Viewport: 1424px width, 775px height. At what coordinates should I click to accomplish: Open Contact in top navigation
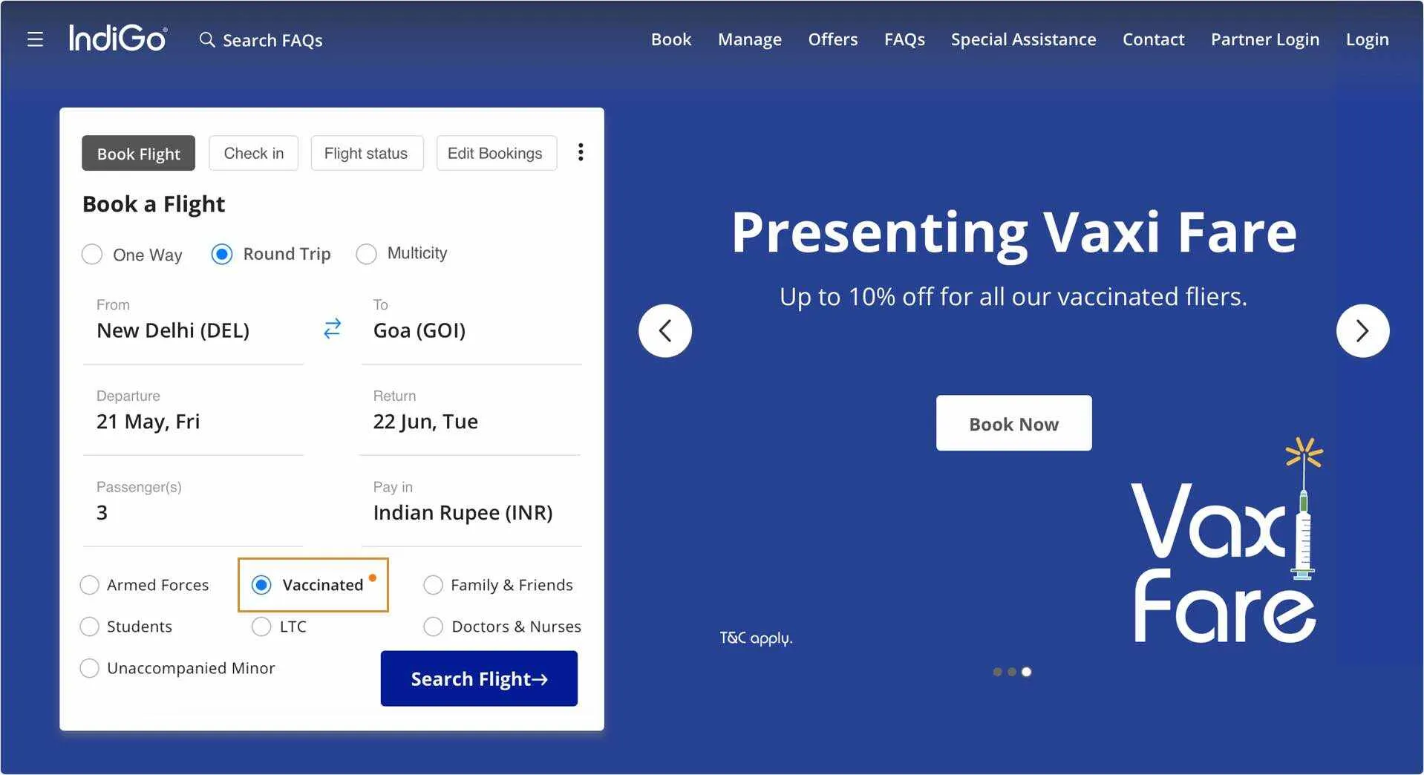(x=1153, y=39)
